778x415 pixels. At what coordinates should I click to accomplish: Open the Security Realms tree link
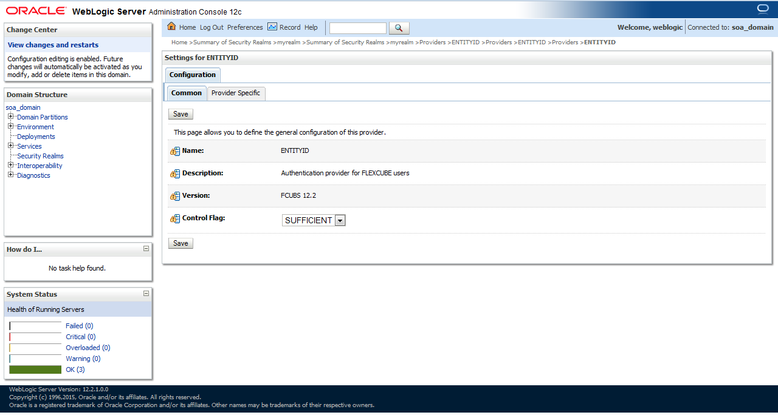(x=40, y=156)
